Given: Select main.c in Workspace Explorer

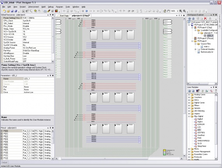Looking at the screenshot, I should 206,46.
